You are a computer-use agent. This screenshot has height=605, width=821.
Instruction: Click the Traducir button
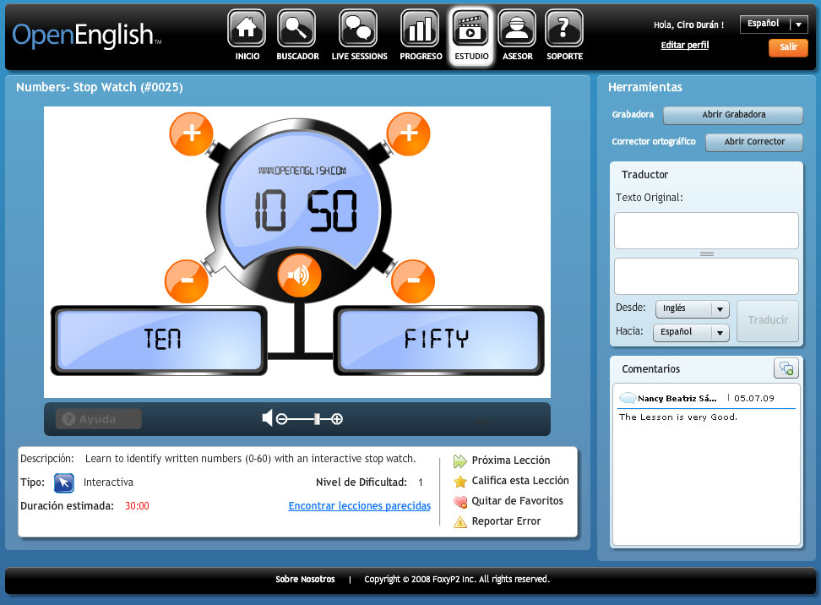point(768,320)
